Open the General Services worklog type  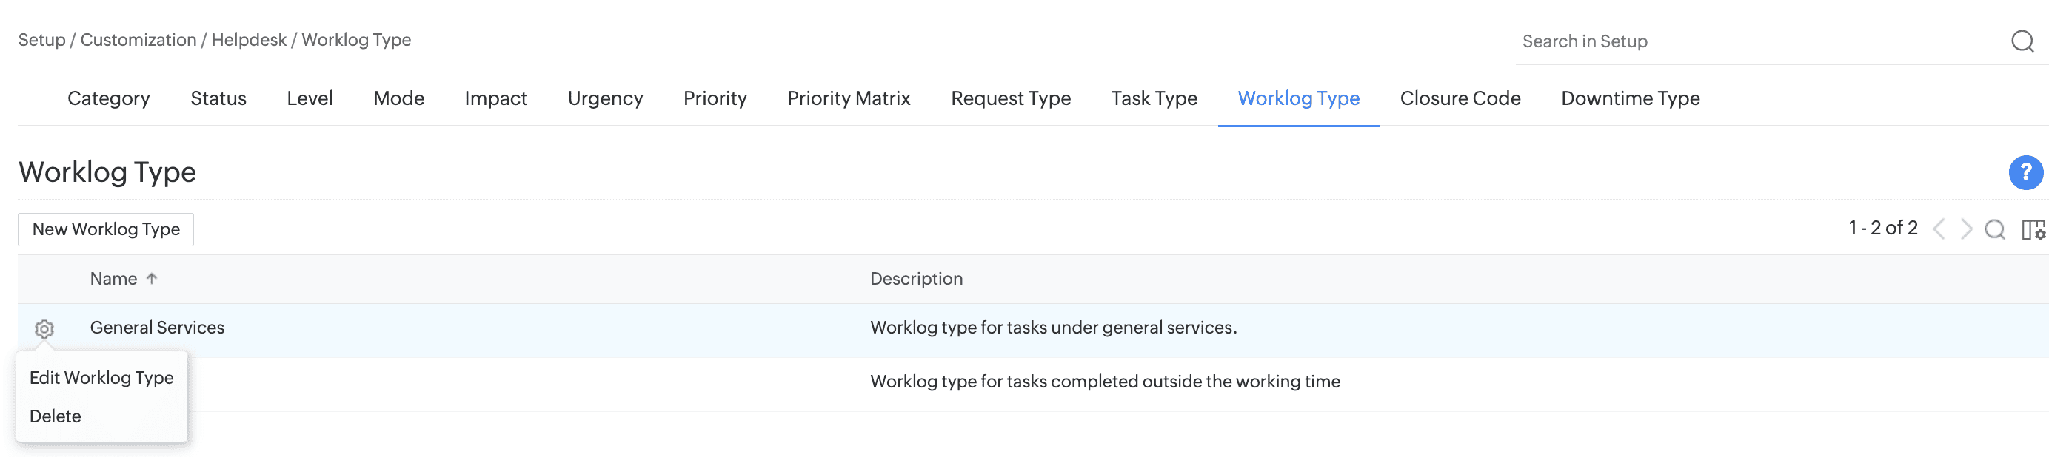coord(158,328)
